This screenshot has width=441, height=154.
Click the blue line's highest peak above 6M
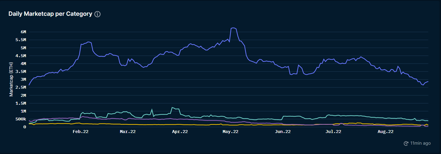point(233,28)
